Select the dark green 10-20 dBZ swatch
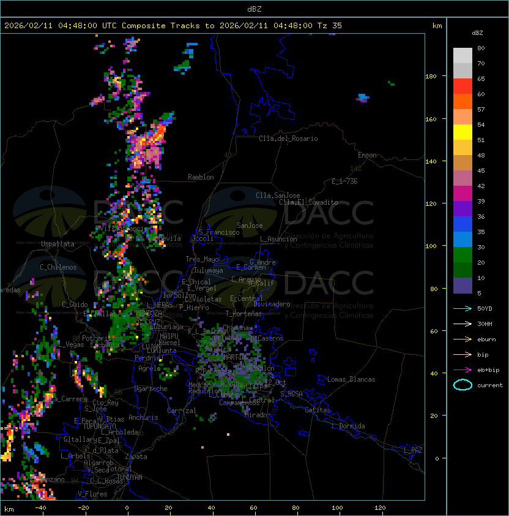The width and height of the screenshot is (509, 516). click(463, 270)
